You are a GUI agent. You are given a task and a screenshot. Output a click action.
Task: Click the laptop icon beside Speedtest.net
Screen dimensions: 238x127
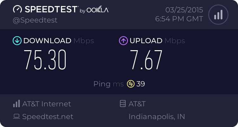[x=17, y=117]
